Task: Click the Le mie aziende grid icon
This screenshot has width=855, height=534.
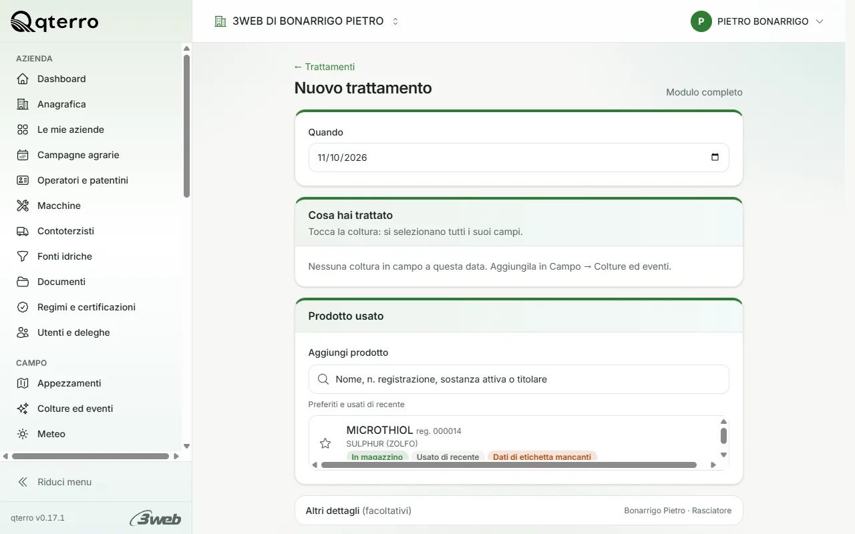Action: coord(23,129)
